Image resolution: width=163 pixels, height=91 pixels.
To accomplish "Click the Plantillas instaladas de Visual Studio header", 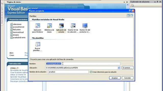I will pos(48,20).
